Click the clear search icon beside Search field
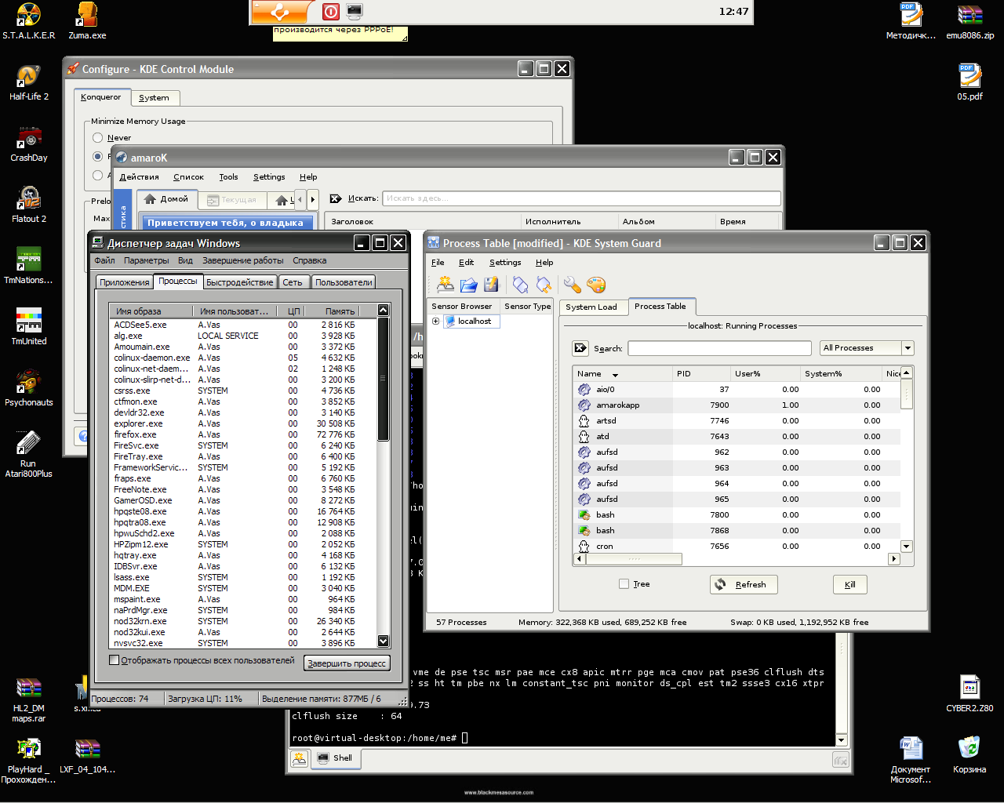This screenshot has width=1004, height=803. click(x=580, y=348)
